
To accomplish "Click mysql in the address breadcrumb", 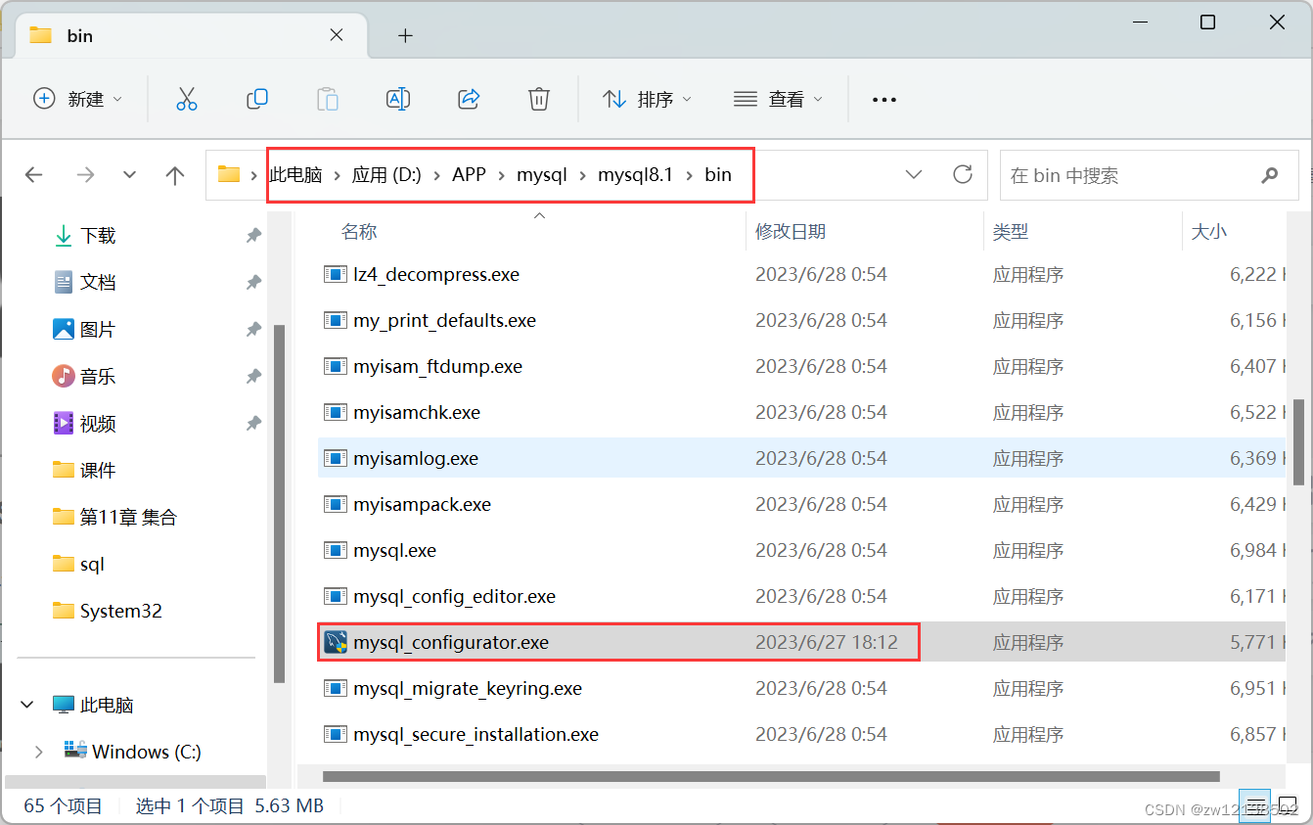I will point(542,175).
